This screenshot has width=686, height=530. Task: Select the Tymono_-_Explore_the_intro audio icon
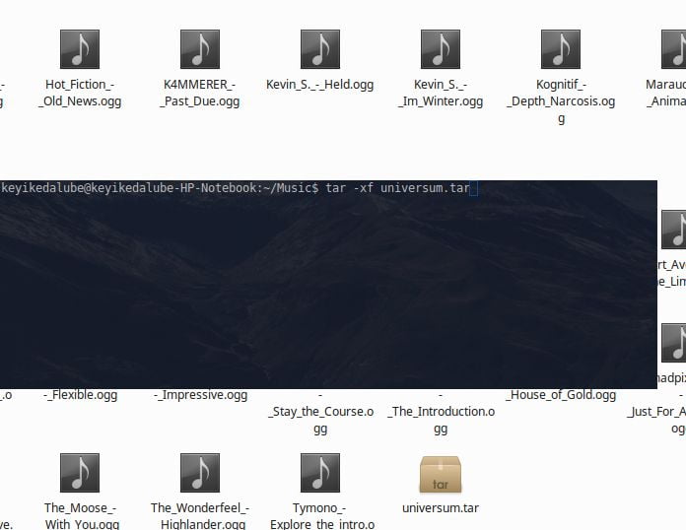coord(320,473)
